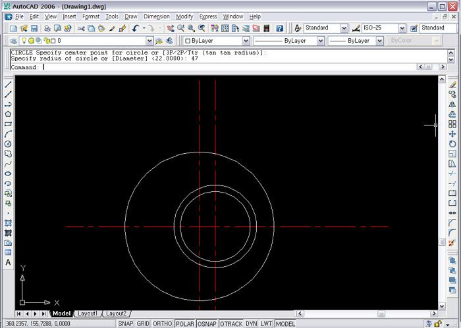
Task: Click the drawing area horizontal scrollbar thumb
Action: 381,314
